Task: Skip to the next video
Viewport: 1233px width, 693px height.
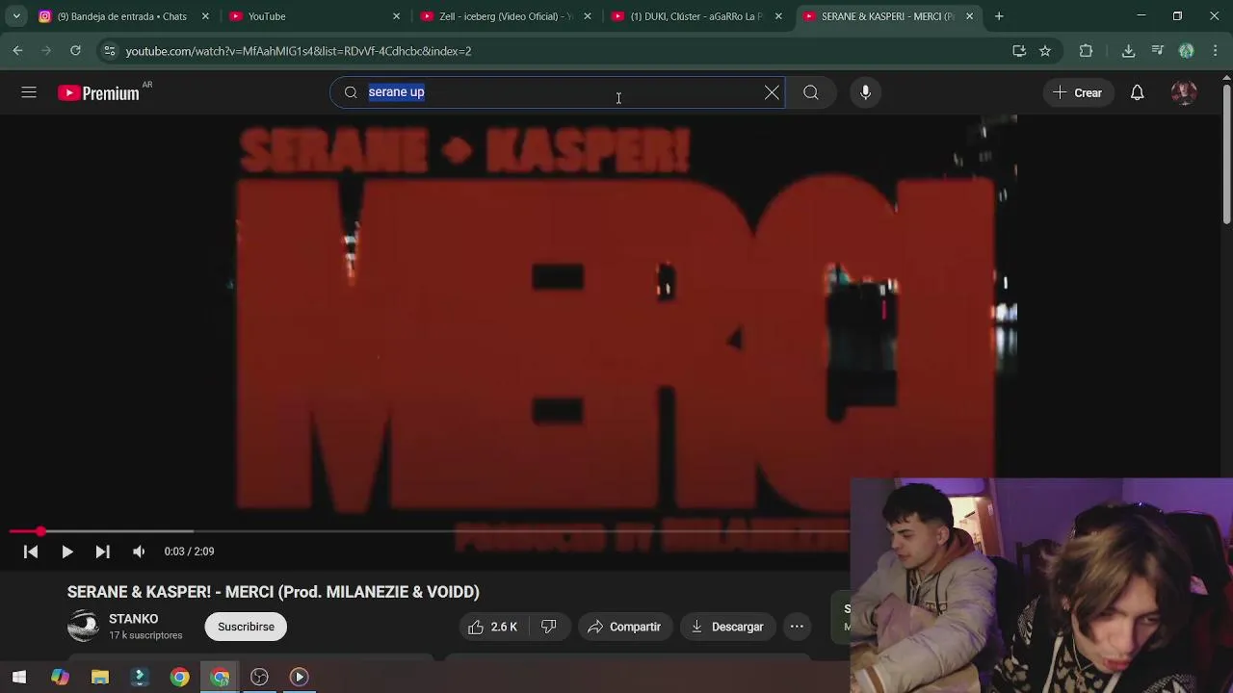Action: [x=102, y=552]
